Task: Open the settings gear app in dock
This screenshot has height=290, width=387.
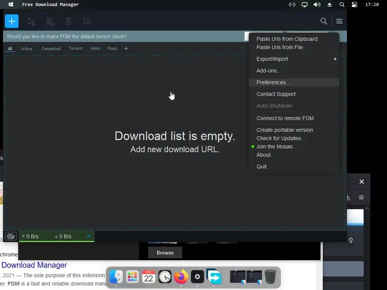Action: point(197,277)
